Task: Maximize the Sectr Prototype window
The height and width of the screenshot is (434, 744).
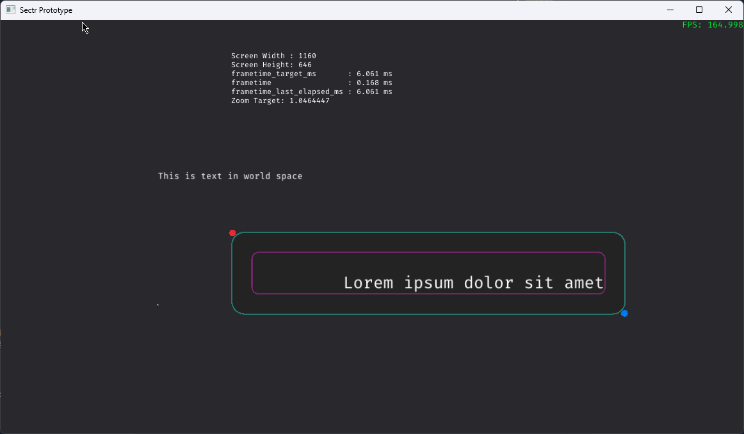Action: [699, 10]
